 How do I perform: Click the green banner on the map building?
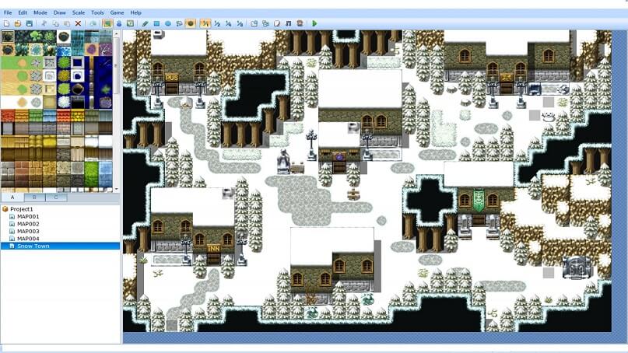479,201
